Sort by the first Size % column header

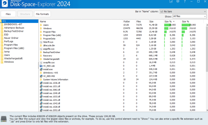172,21
